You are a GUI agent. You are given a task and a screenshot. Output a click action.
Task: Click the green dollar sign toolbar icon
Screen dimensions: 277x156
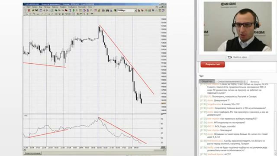74,10
